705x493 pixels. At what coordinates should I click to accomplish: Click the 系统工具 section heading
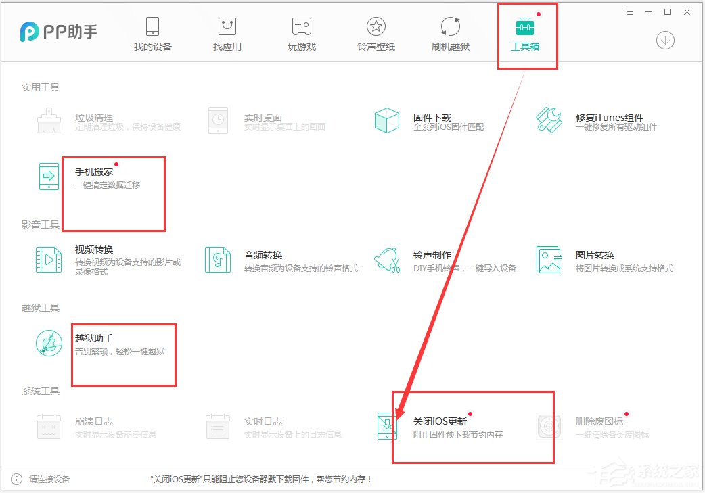(x=41, y=391)
